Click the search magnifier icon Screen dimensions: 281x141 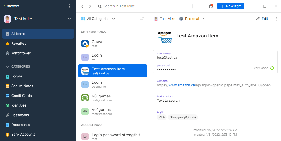pos(100,6)
